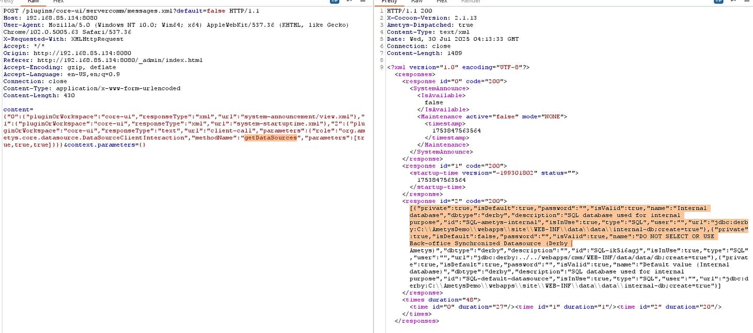Click line number 1 in response gutter
Viewport: 753px width, 333px height.
(382, 11)
